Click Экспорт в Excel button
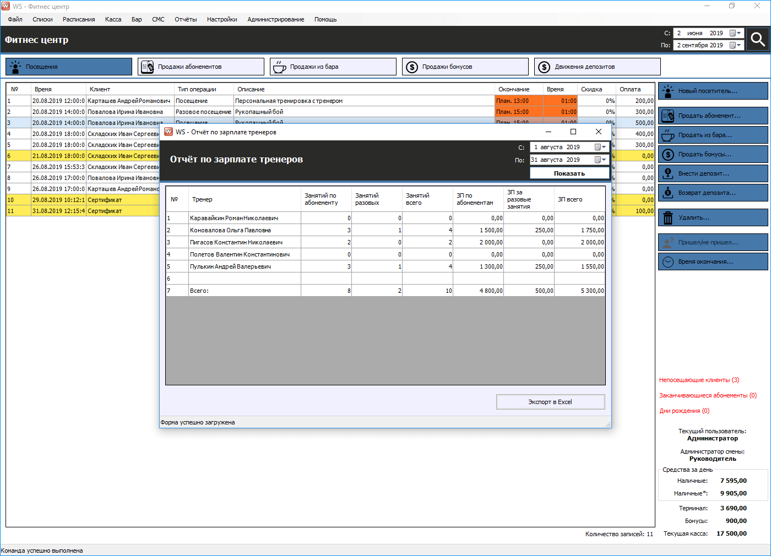 (x=550, y=402)
